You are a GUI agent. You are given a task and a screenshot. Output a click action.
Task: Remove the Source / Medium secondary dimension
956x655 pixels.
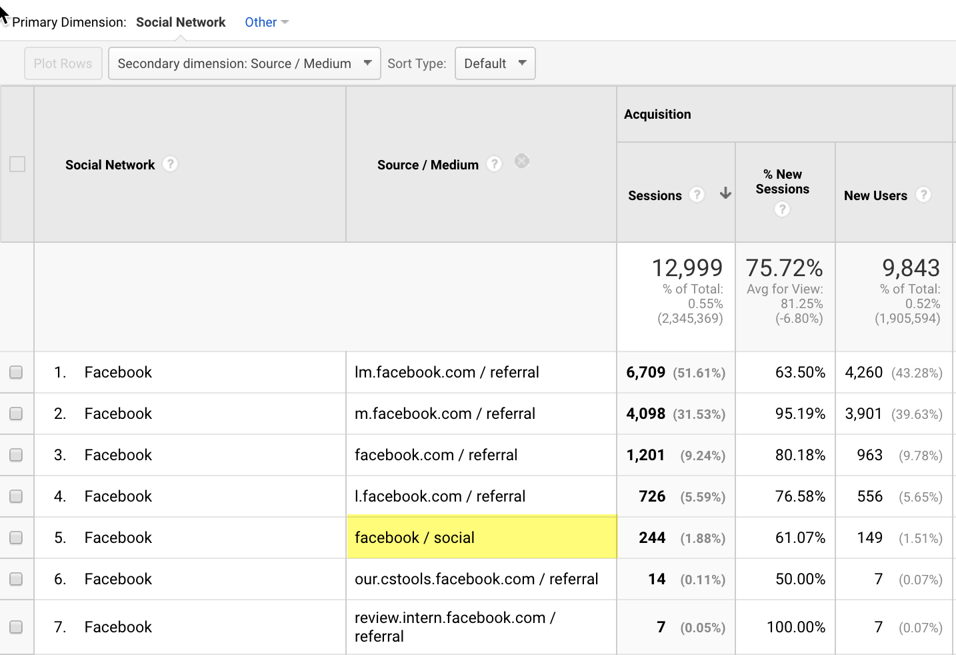tap(522, 161)
